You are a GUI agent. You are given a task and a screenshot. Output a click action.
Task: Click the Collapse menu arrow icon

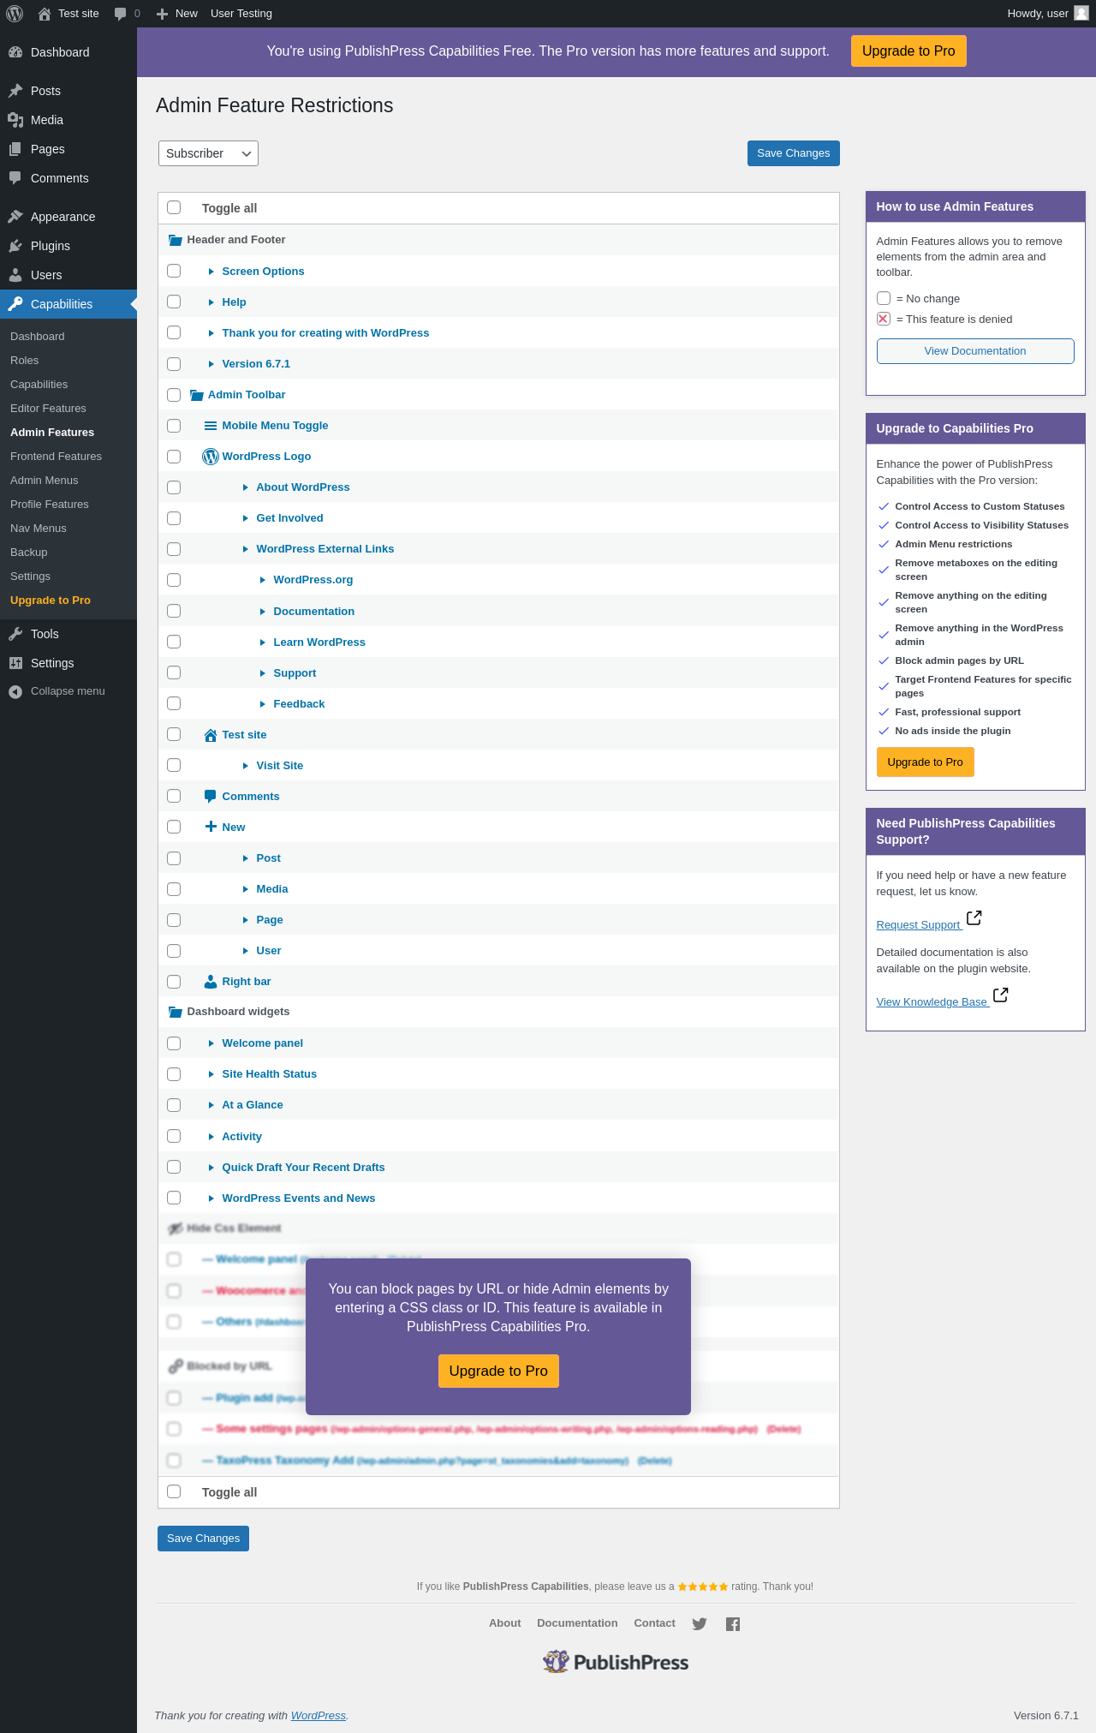pyautogui.click(x=15, y=691)
